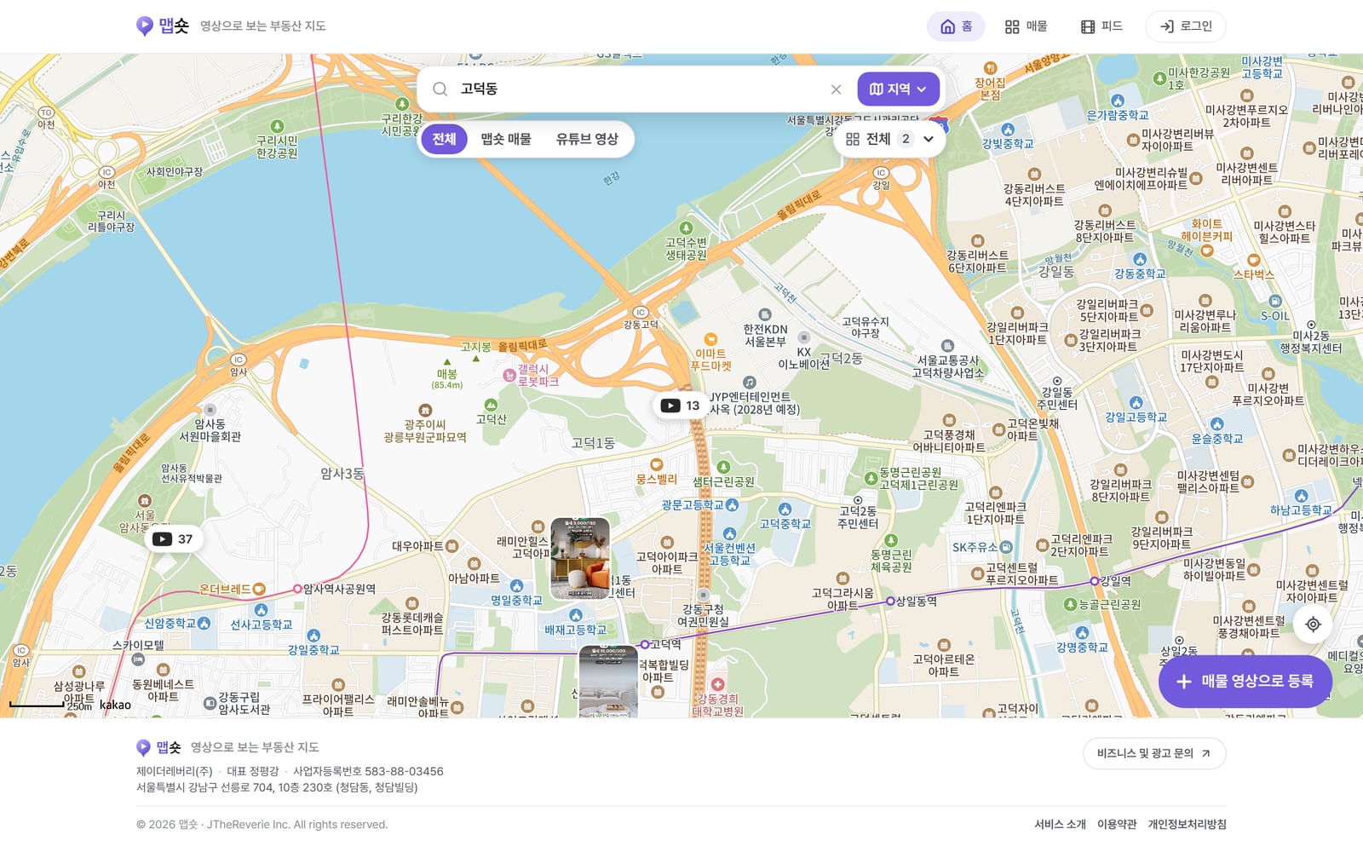Click the 상일동역 subway station marker
Viewport: 1363px width, 852px height.
coord(890,601)
